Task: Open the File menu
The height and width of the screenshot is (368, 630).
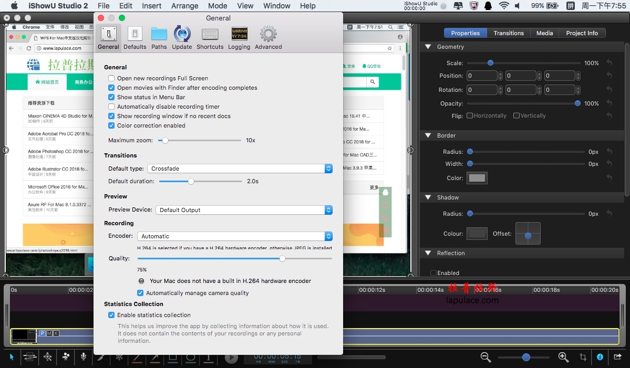Action: pos(104,6)
